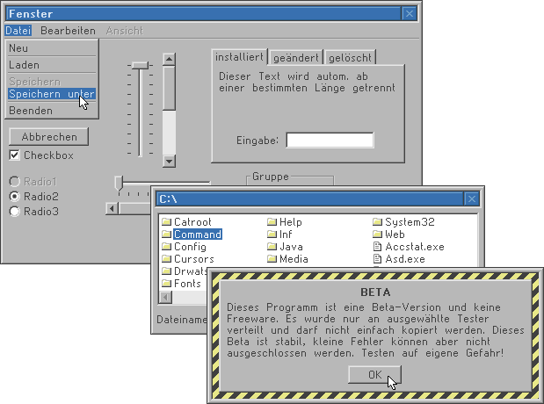Confirm the BETA dialog with OK
The height and width of the screenshot is (404, 544).
coord(374,374)
